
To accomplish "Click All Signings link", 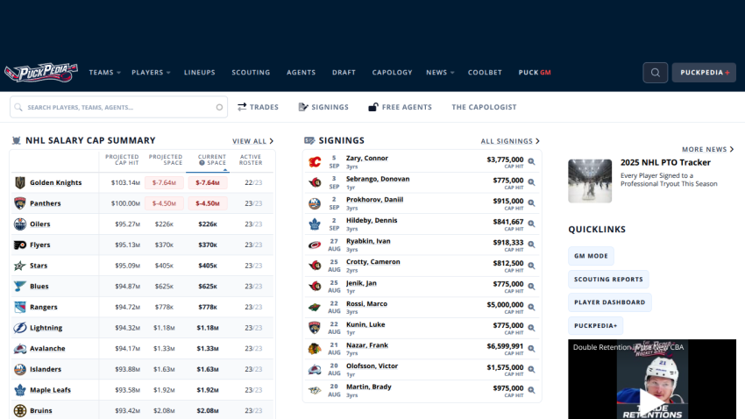I will click(x=510, y=141).
